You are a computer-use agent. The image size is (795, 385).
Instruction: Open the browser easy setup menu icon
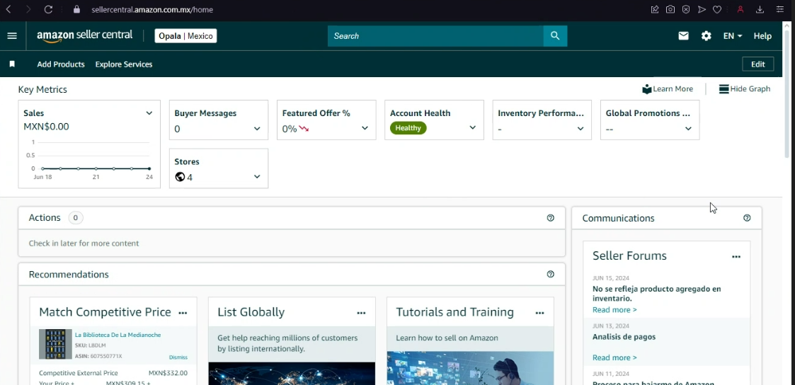coord(780,9)
